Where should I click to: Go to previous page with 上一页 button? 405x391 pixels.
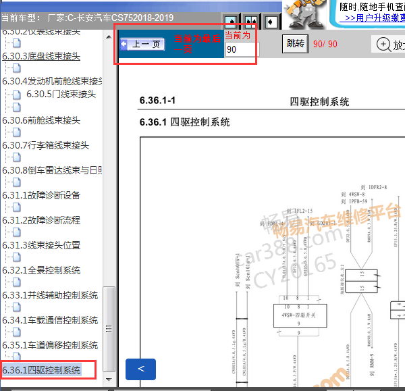pyautogui.click(x=142, y=44)
